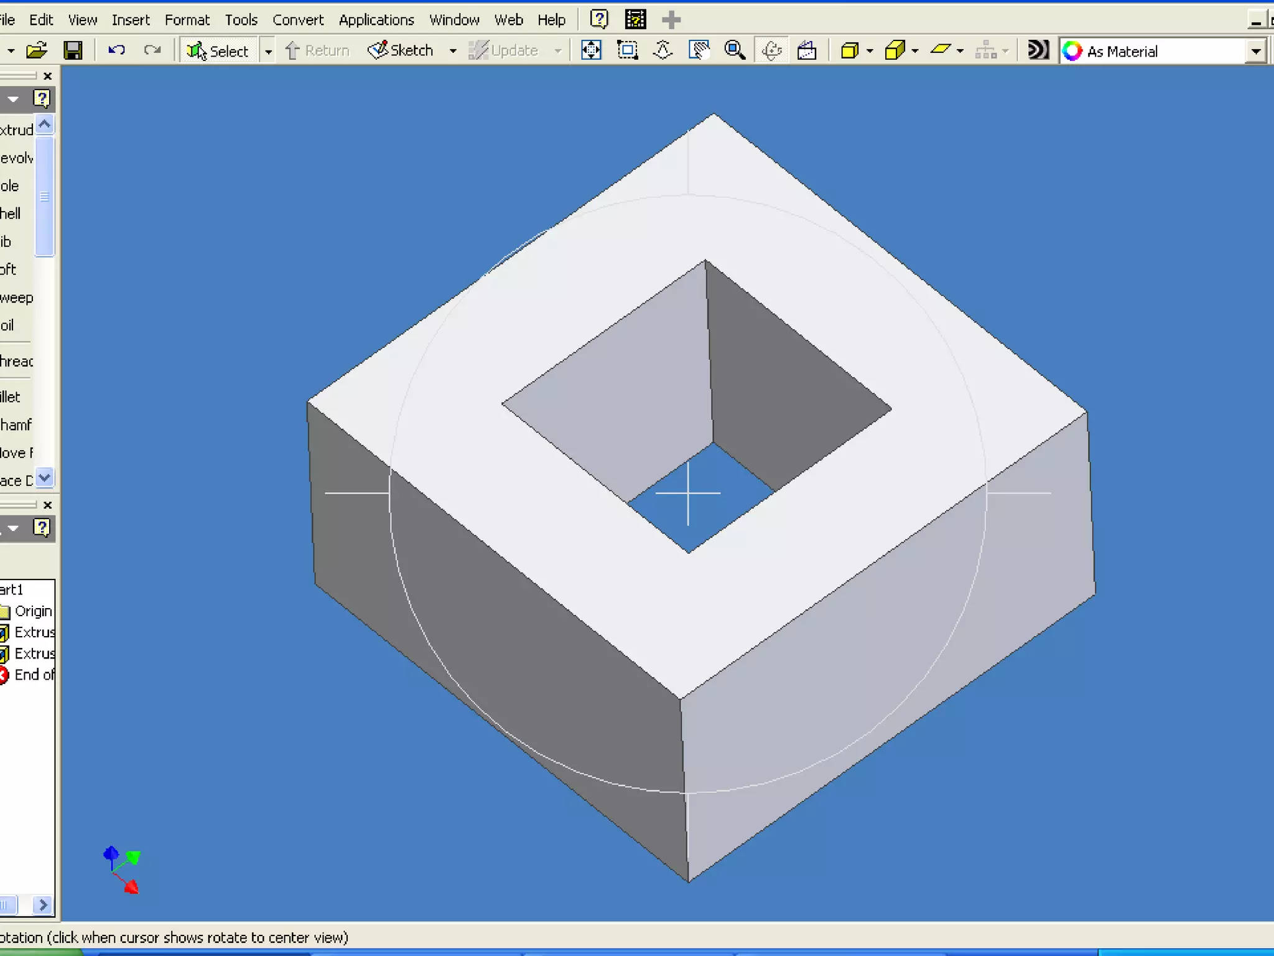Open the Sketch button dropdown arrow
1274x956 pixels.
click(453, 51)
